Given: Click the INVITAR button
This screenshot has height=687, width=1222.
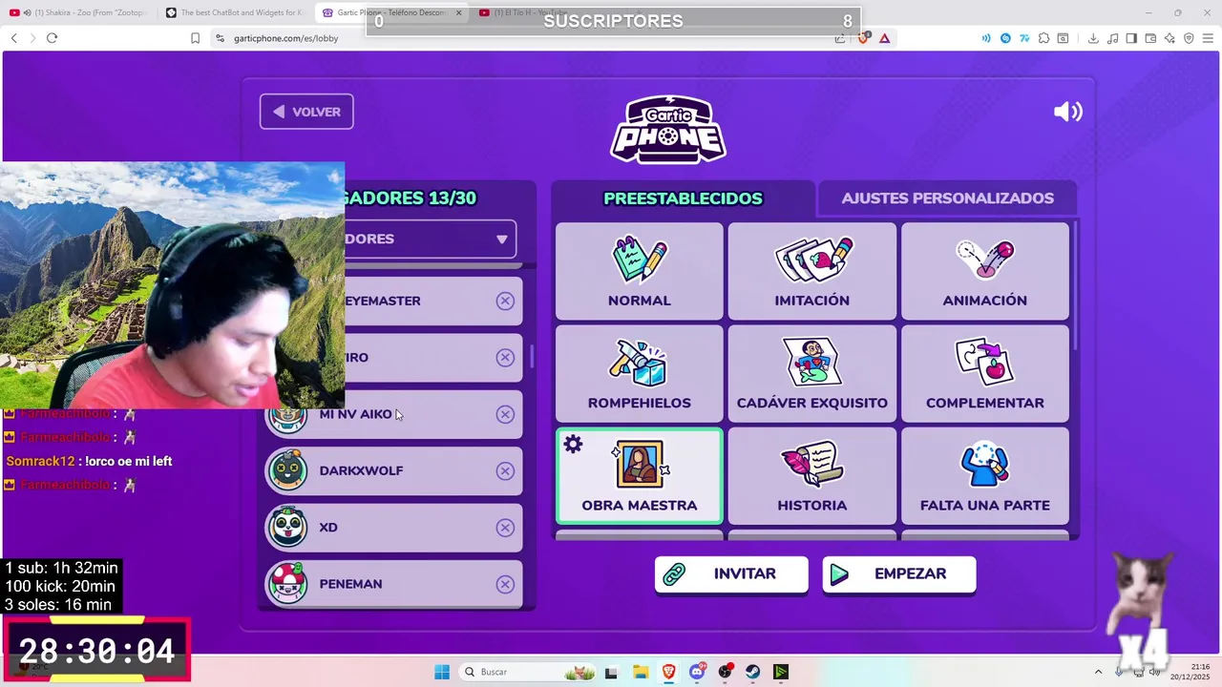Looking at the screenshot, I should click(731, 574).
